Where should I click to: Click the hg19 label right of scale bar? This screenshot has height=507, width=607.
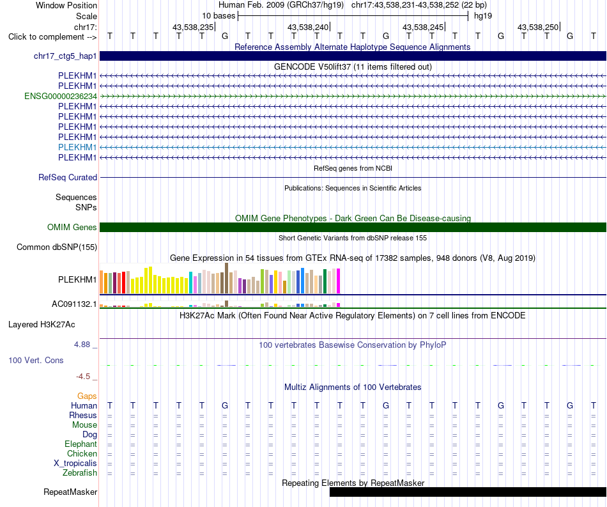tap(483, 16)
